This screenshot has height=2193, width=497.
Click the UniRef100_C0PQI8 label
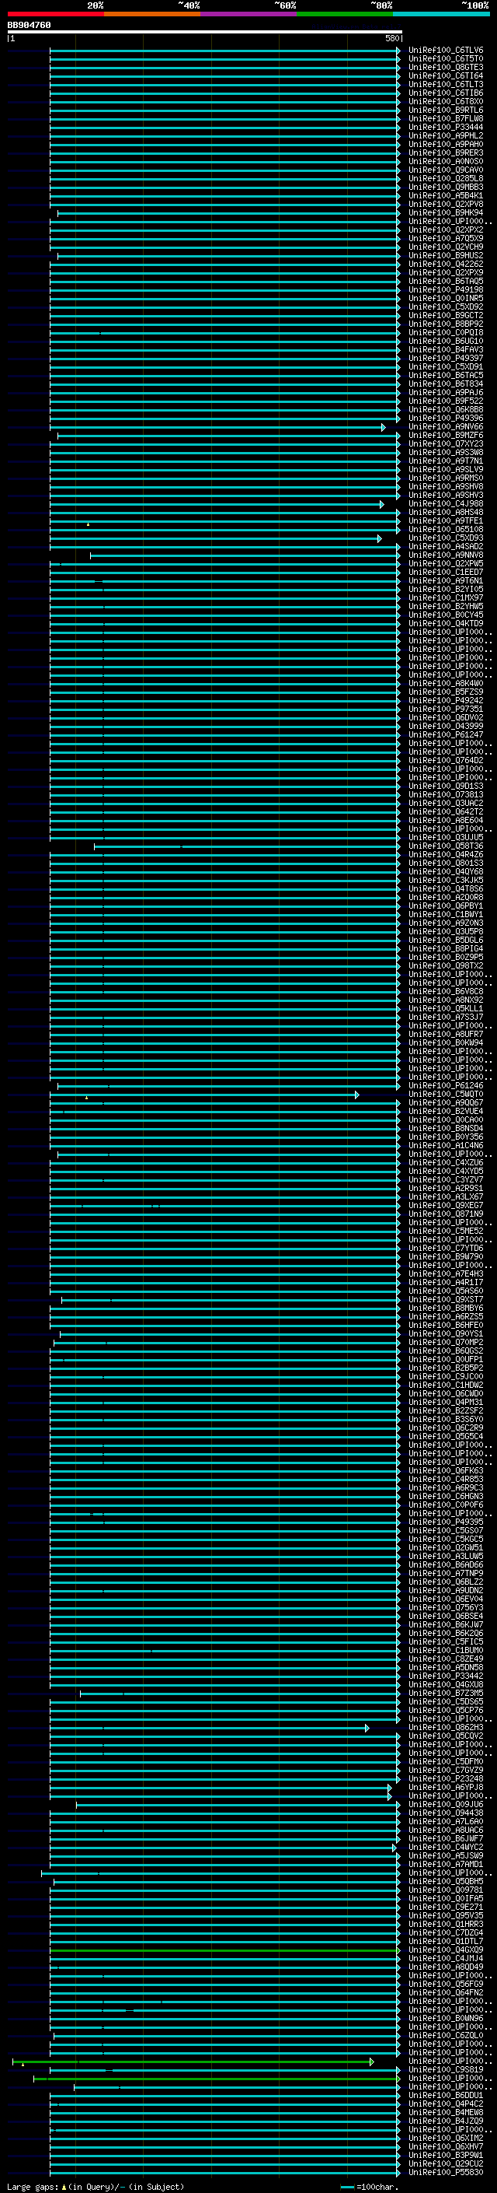coord(445,333)
